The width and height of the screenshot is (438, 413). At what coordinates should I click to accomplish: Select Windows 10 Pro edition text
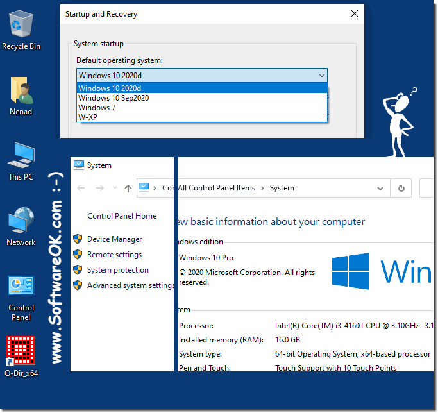[x=206, y=258]
